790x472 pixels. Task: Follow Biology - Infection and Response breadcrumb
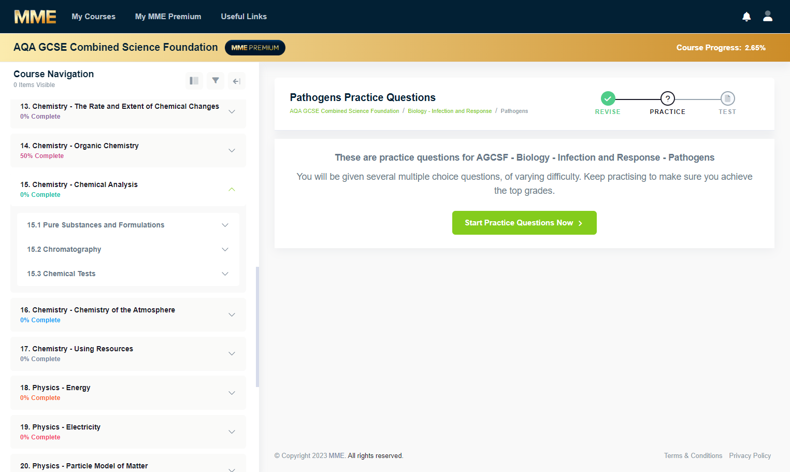(x=450, y=111)
